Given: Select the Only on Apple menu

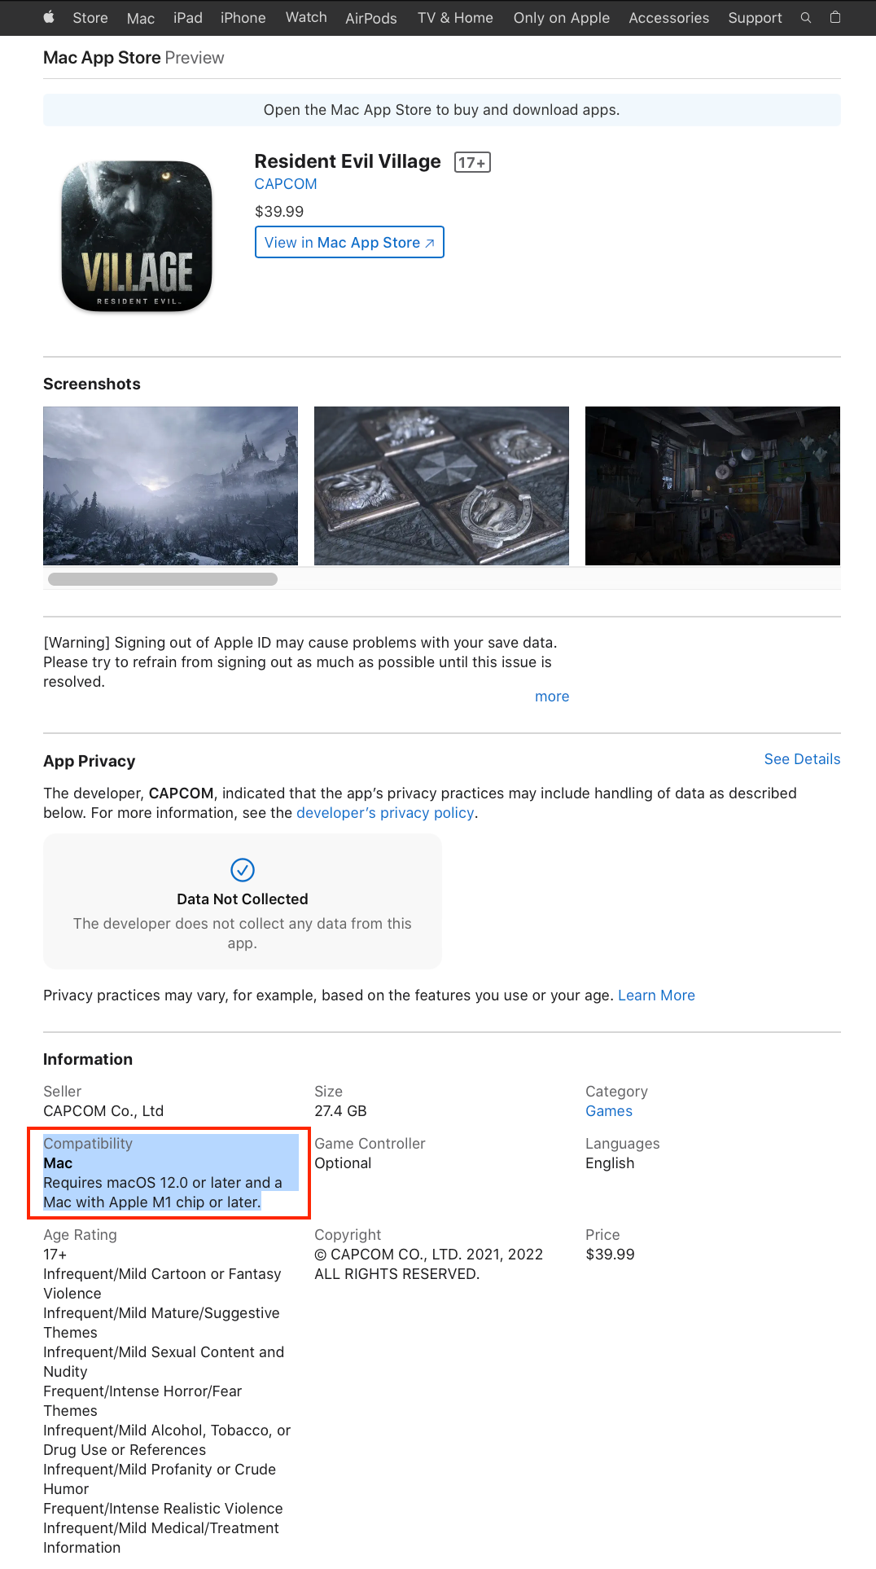Looking at the screenshot, I should point(562,18).
